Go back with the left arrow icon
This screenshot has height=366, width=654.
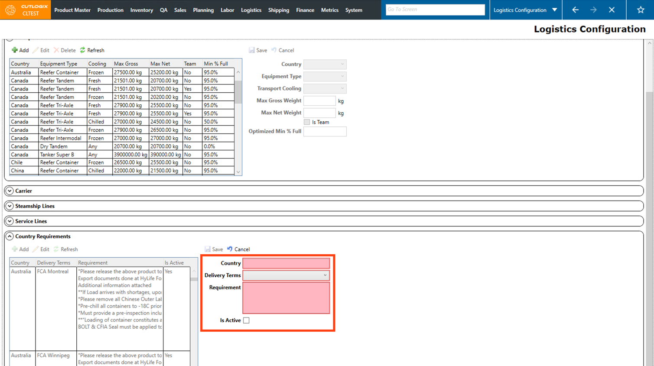coord(575,10)
